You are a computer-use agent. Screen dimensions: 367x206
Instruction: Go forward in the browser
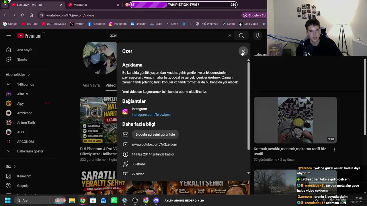point(14,15)
